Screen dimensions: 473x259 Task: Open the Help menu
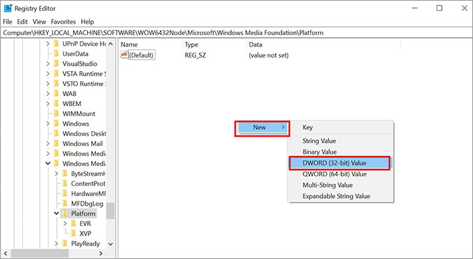87,22
